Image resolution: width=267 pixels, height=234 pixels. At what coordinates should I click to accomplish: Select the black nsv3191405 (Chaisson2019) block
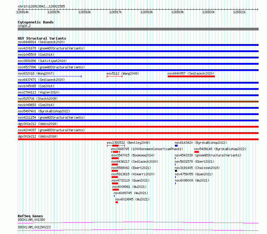[176, 171]
